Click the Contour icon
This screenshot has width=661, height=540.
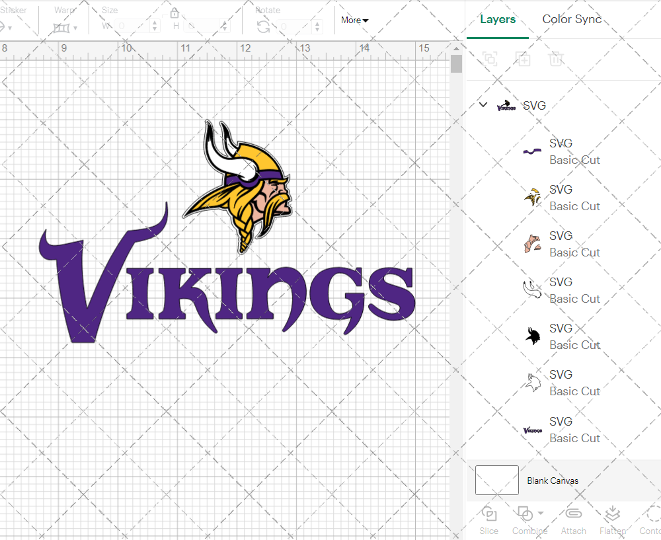[x=654, y=514]
